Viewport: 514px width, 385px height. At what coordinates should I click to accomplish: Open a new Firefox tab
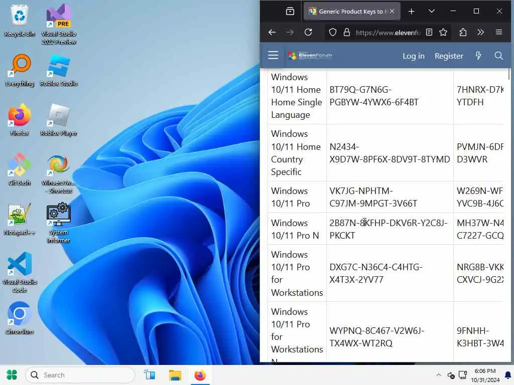(412, 12)
